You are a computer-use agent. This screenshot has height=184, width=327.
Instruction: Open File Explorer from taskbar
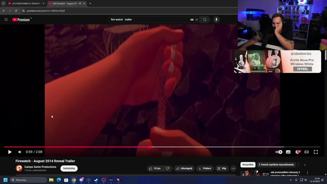(x=51, y=180)
